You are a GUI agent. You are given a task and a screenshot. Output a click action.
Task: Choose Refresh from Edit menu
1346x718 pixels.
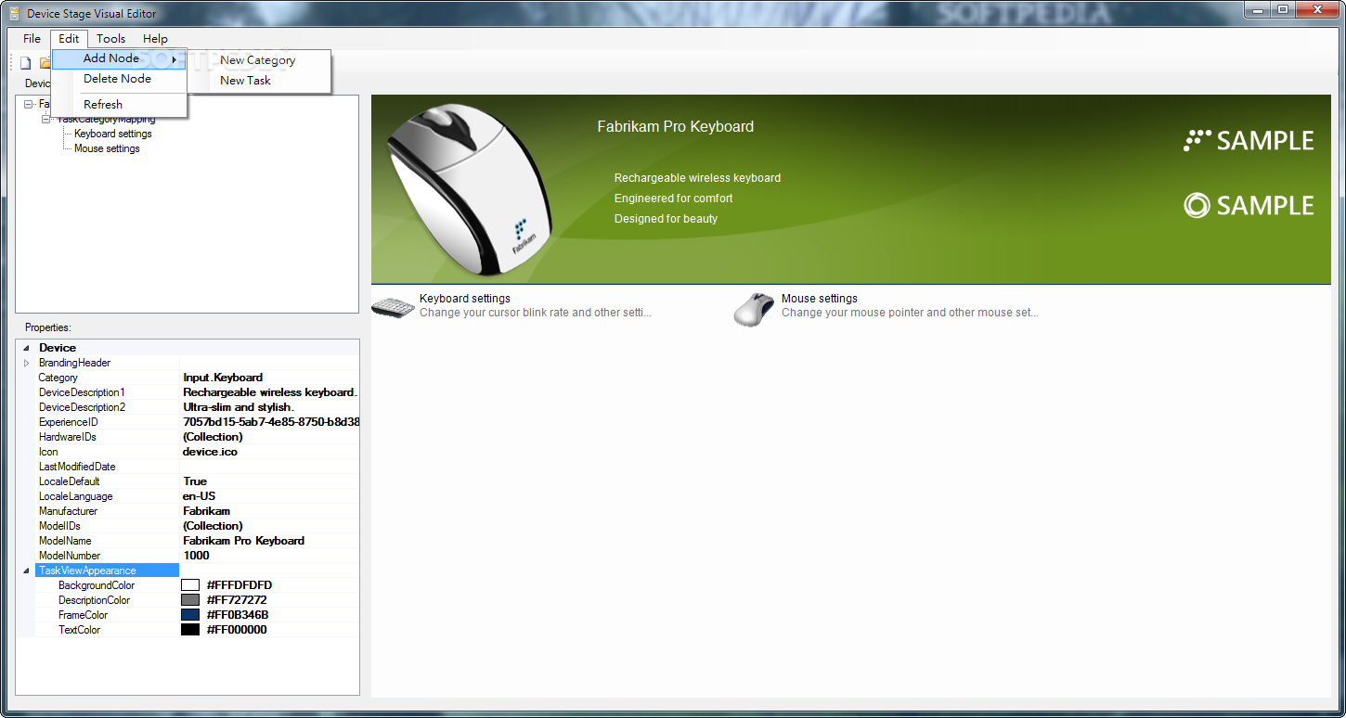pyautogui.click(x=119, y=104)
